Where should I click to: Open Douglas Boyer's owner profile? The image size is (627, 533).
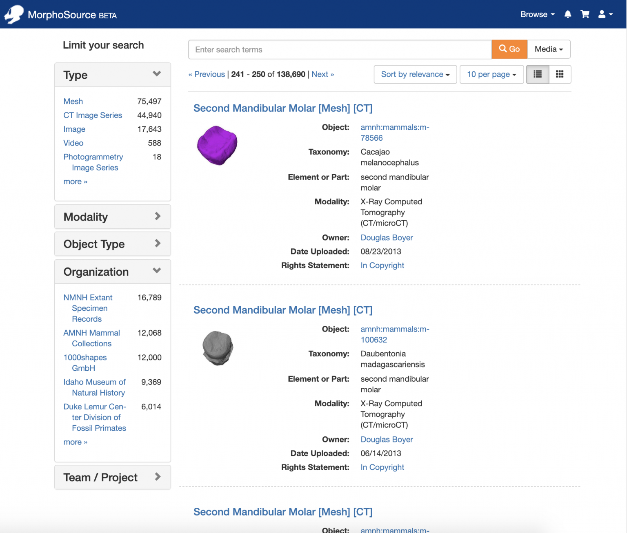386,237
